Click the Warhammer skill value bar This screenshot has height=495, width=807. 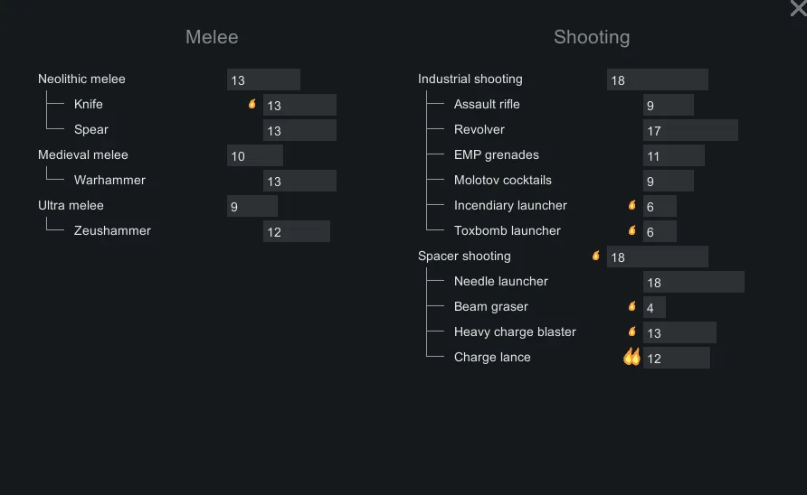coord(299,181)
